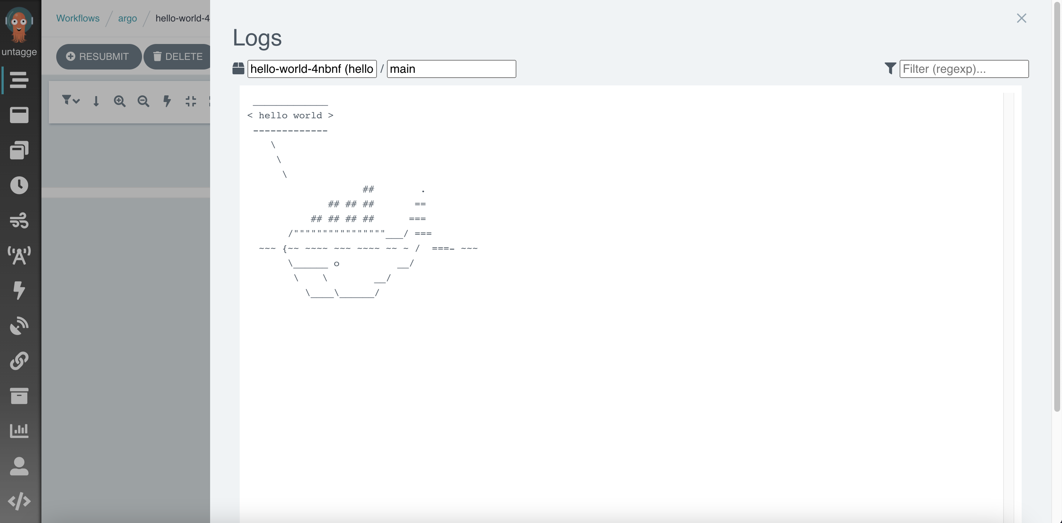Viewport: 1062px width, 523px height.
Task: Open Sensors satellite dish sidebar icon
Action: click(19, 325)
